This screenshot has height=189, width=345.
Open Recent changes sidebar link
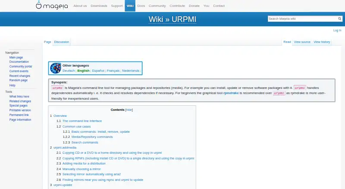coord(19,76)
